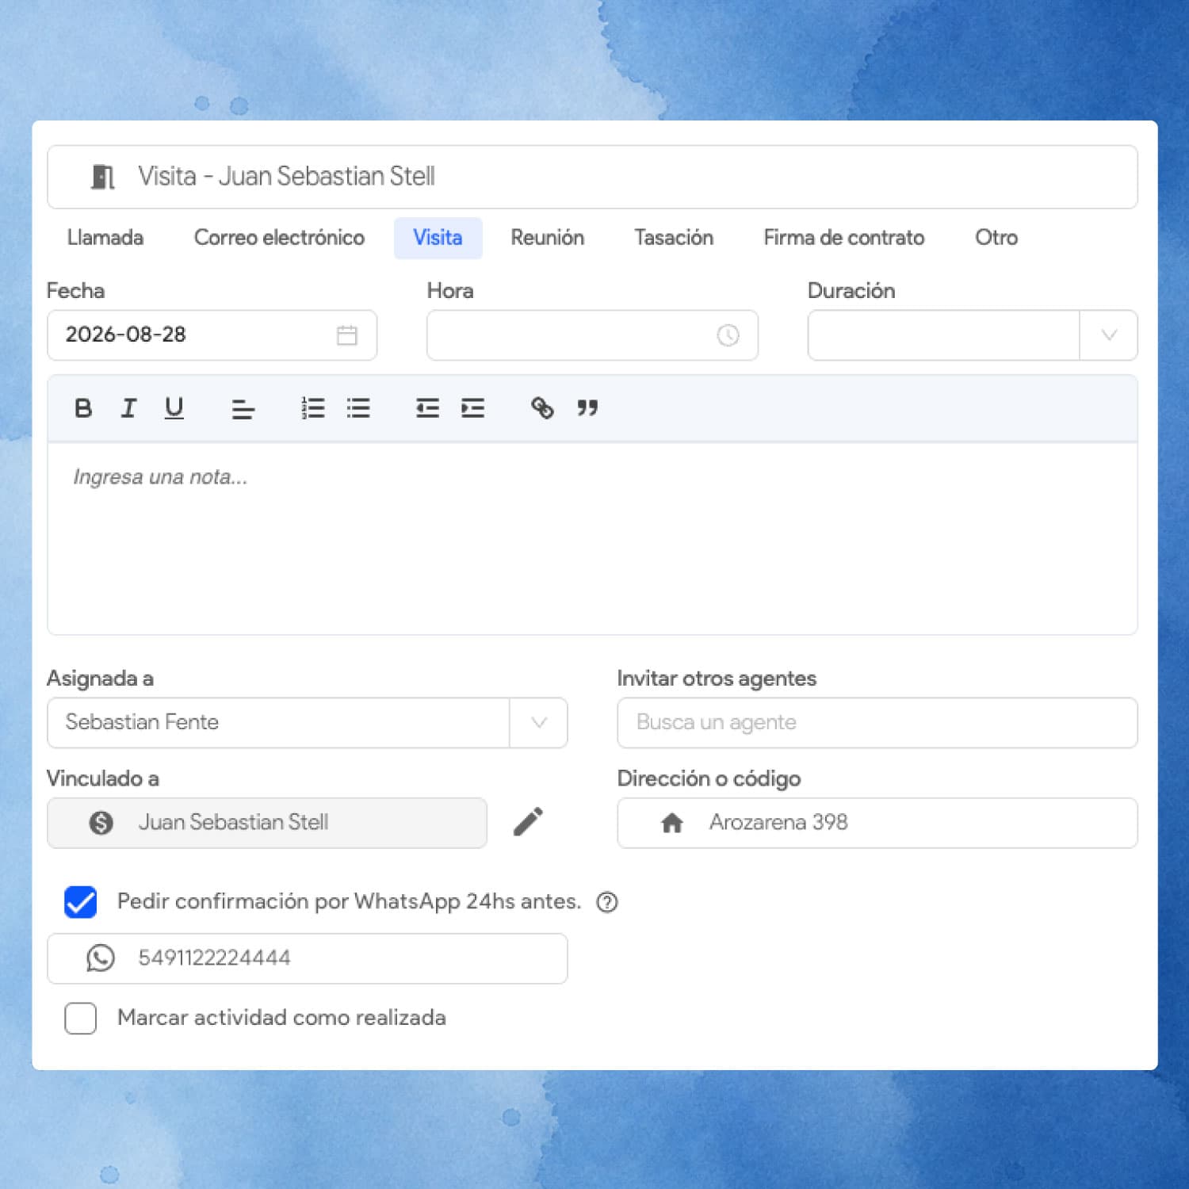Click the dollar icon beside Juan Sebastian Stell
Screen dimensions: 1189x1189
101,823
